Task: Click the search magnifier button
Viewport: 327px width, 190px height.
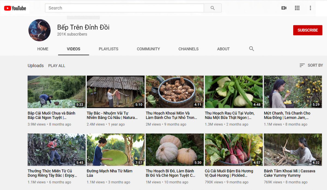Action: point(213,8)
